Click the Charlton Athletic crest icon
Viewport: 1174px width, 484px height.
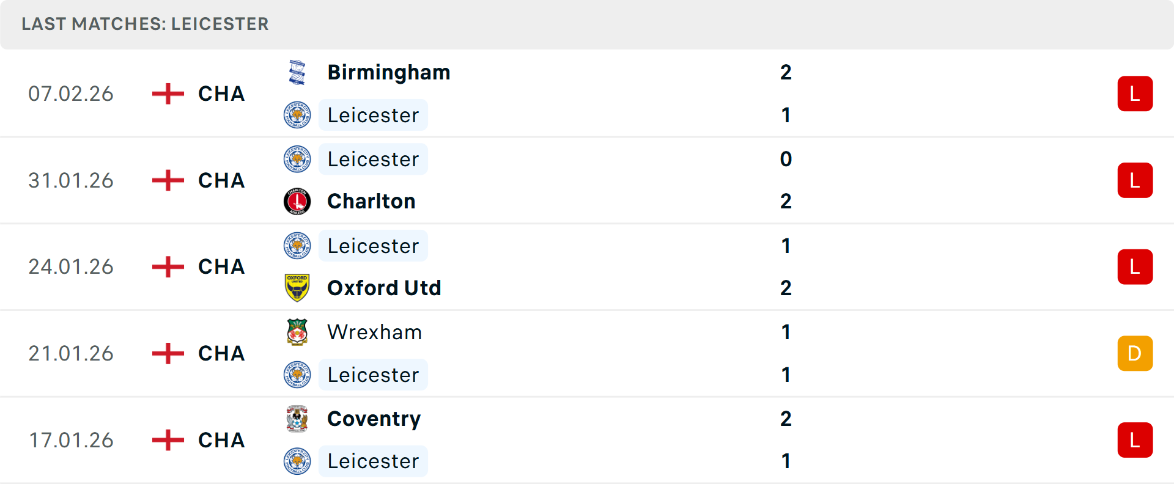click(297, 202)
